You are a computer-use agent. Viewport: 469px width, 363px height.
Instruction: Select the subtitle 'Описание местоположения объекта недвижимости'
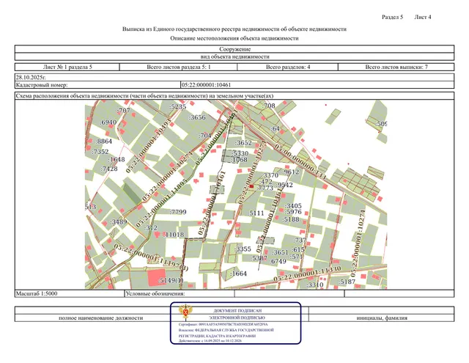point(234,38)
